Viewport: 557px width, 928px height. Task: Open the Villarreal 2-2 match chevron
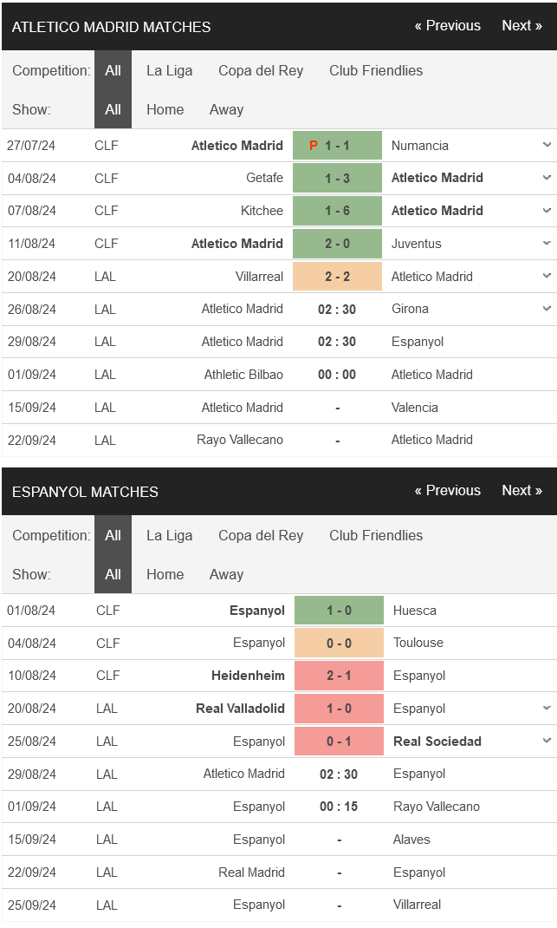pyautogui.click(x=547, y=276)
